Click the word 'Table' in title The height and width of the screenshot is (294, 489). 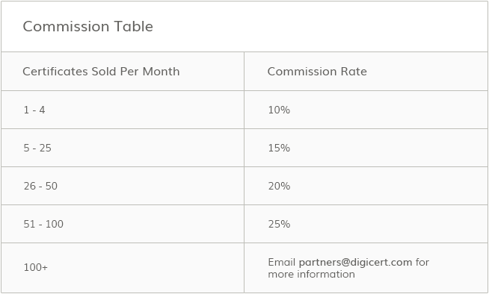[x=134, y=26]
